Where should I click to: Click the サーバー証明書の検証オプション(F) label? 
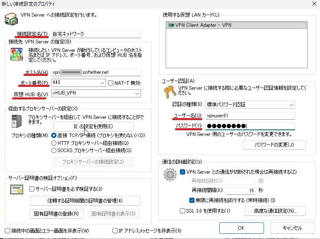pos(43,178)
